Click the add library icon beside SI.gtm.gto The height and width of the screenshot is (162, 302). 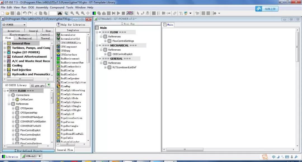click(x=48, y=85)
